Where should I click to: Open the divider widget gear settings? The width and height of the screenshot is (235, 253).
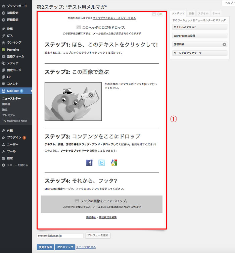coord(224,44)
